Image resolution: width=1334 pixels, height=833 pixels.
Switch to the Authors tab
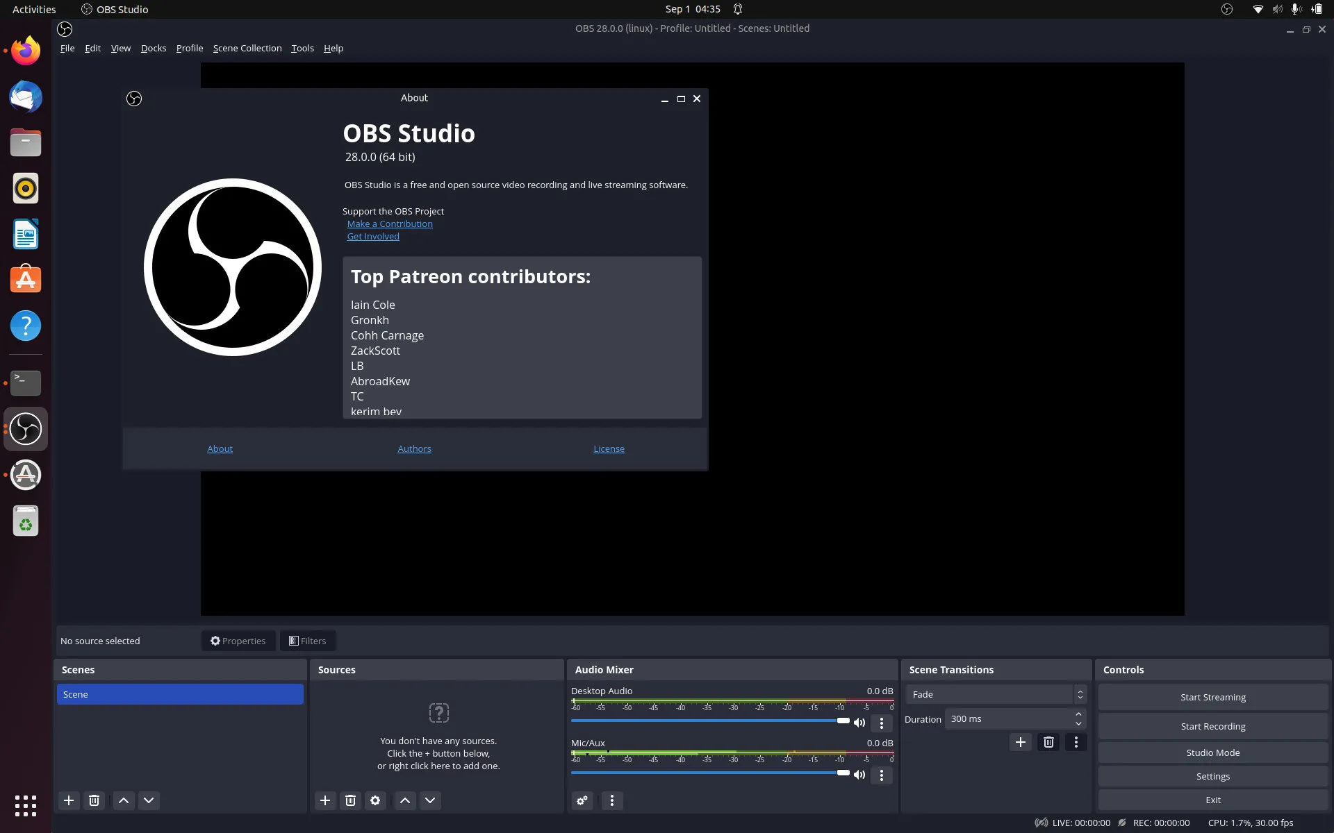415,448
